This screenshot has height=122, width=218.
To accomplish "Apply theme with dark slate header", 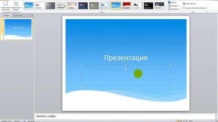I will pyautogui.click(x=159, y=6).
